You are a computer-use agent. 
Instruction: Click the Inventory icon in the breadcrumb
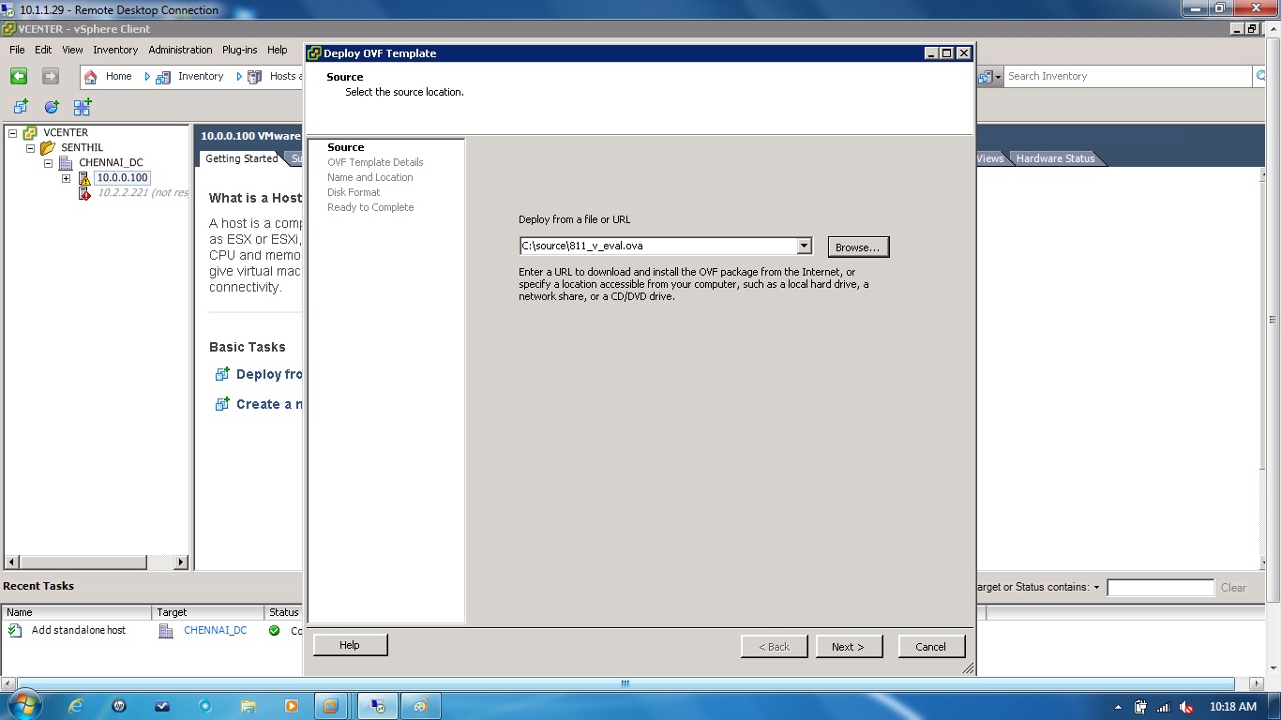(x=163, y=77)
